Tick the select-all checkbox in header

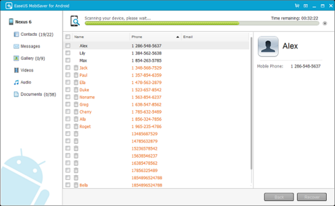point(68,37)
